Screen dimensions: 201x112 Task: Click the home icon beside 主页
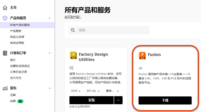[x=5, y=8]
